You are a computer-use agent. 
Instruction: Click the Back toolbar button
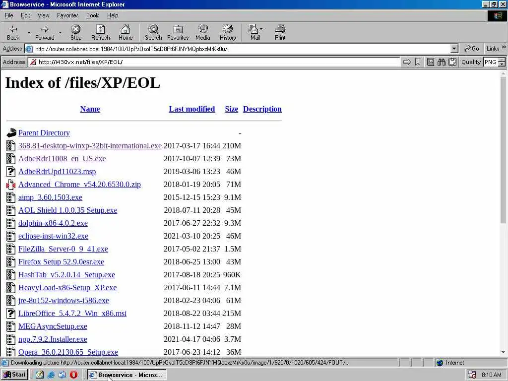point(13,32)
